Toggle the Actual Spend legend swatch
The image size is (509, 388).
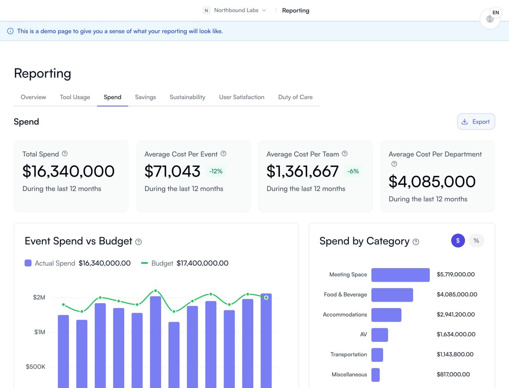tap(28, 263)
